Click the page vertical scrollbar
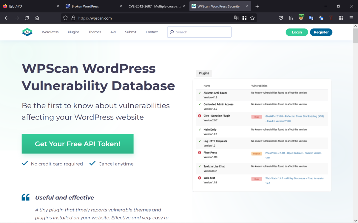The image size is (358, 223). point(355,36)
